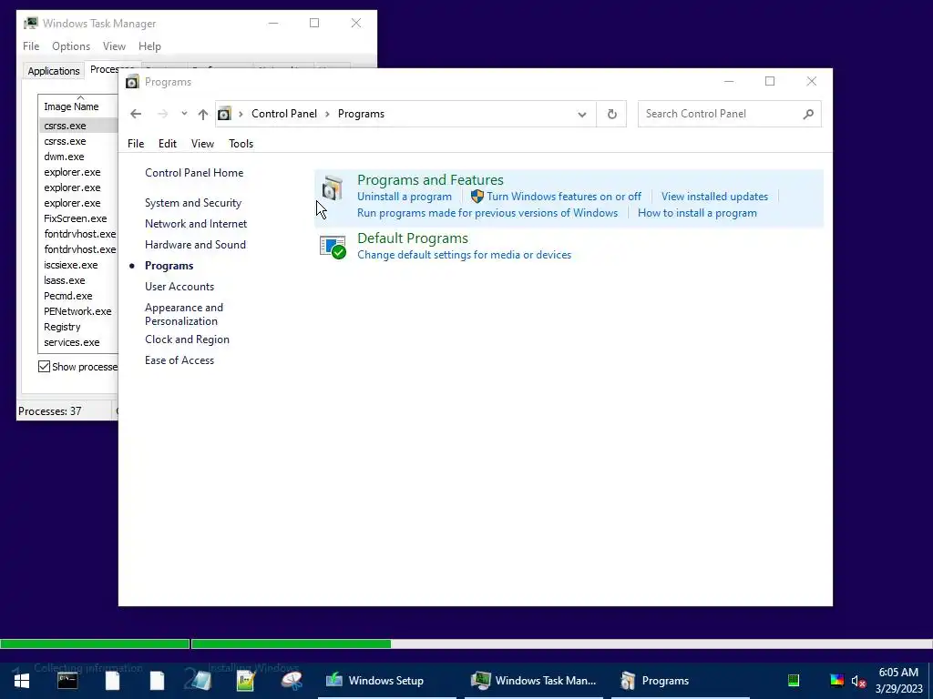Viewport: 933px width, 699px height.
Task: Click the Programs window title icon
Action: pyautogui.click(x=132, y=81)
